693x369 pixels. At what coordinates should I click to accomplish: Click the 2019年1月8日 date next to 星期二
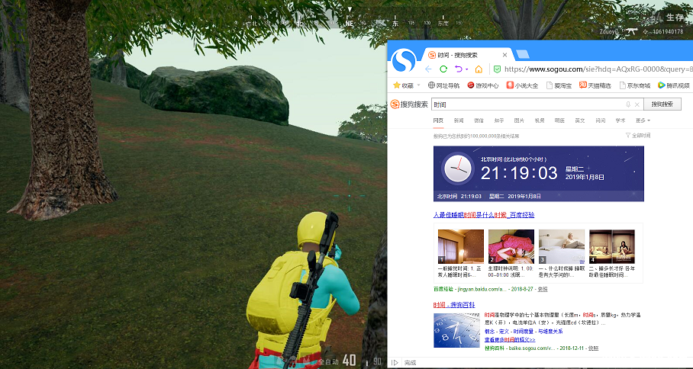point(585,178)
